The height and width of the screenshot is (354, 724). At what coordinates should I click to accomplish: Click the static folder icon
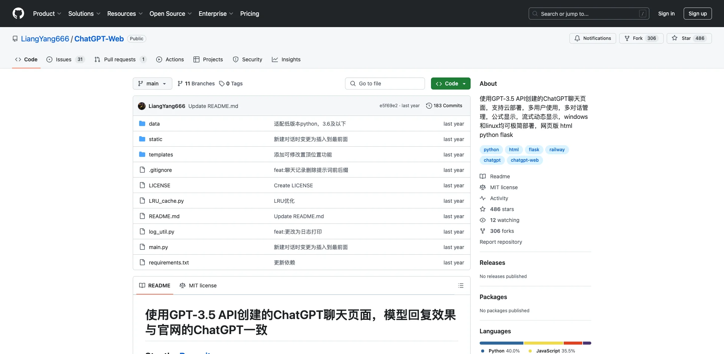pos(142,139)
